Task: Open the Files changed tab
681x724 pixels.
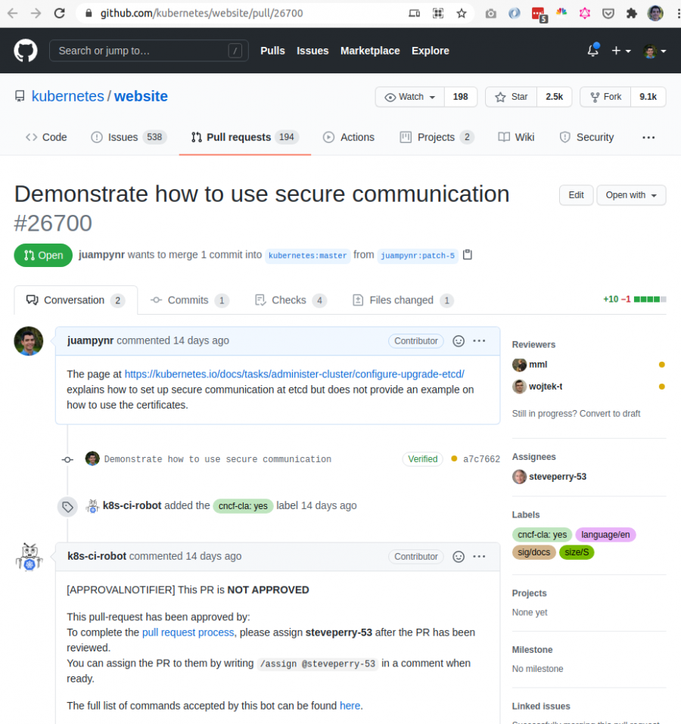Action: [x=403, y=300]
